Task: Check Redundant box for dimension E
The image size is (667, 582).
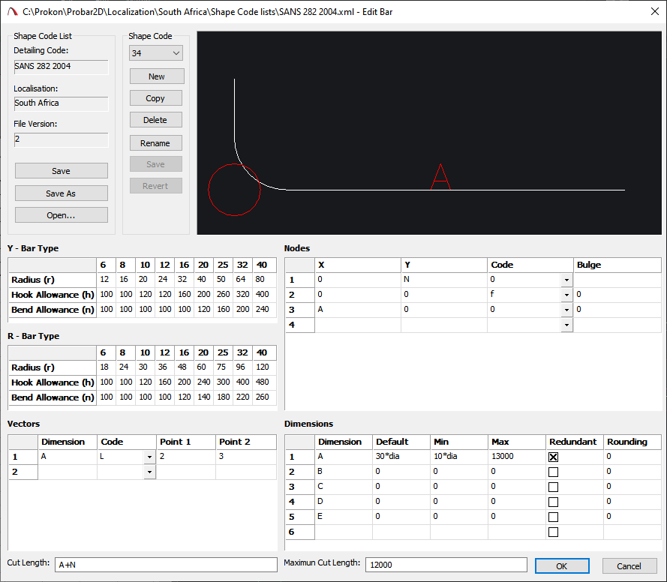Action: click(x=554, y=517)
